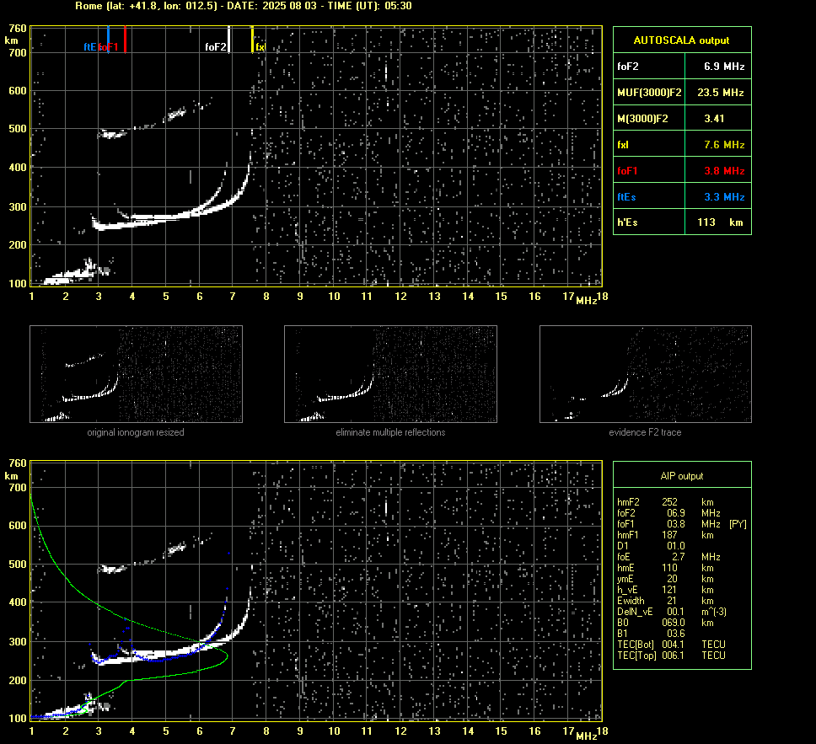
Task: Select the AIP output header
Action: (682, 476)
